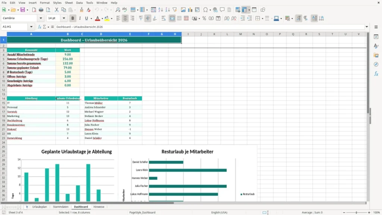The width and height of the screenshot is (382, 215).
Task: Click the zoom slider in status bar
Action: [x=356, y=212]
